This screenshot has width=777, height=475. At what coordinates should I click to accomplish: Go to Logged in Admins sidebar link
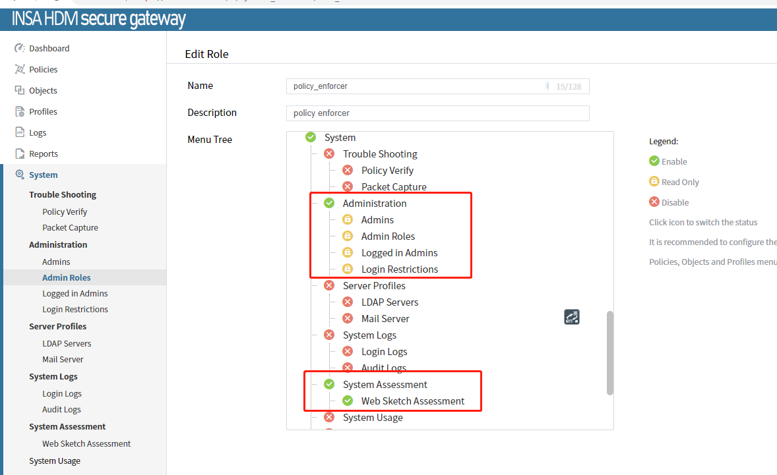75,294
